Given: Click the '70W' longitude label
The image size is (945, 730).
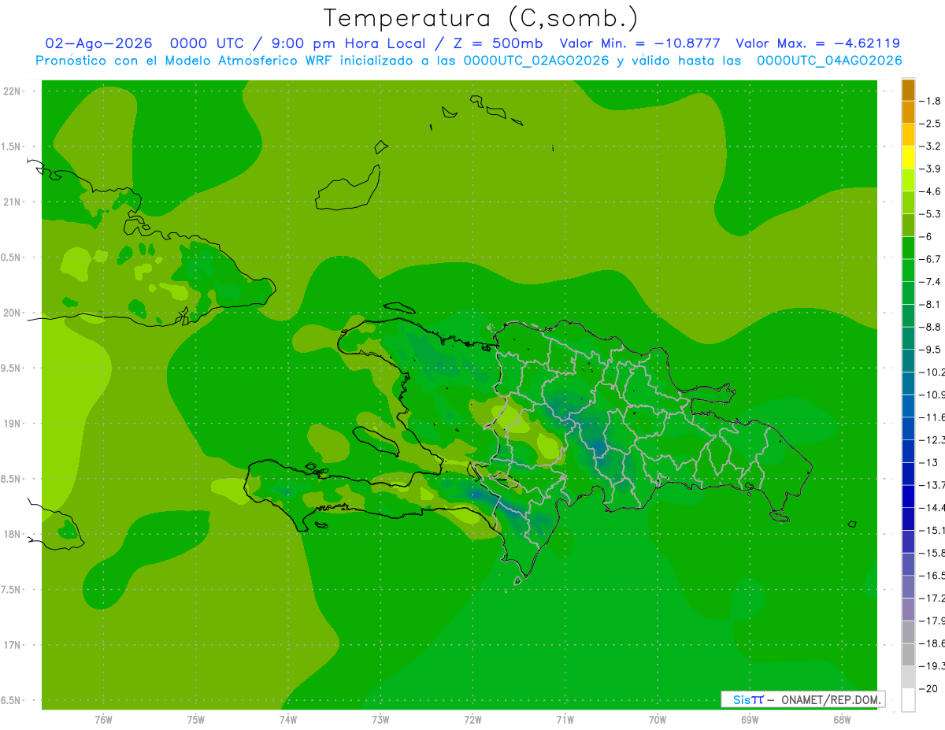Looking at the screenshot, I should (x=657, y=721).
